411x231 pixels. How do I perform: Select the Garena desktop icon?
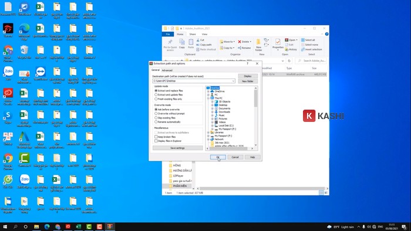[x=8, y=30]
